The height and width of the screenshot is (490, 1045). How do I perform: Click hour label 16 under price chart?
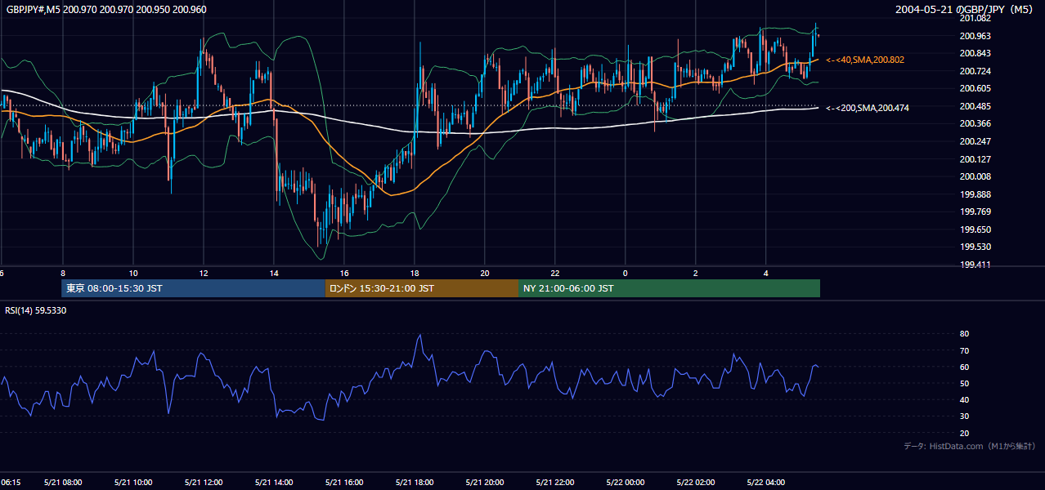point(344,273)
